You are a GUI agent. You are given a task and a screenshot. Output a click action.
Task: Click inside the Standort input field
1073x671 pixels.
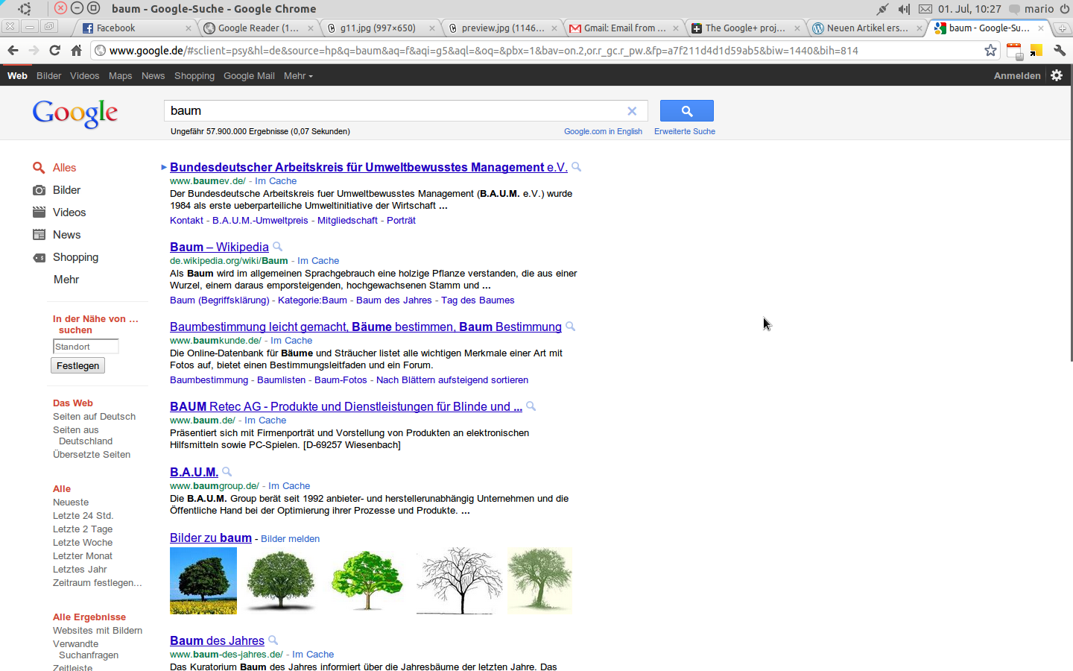click(x=86, y=347)
